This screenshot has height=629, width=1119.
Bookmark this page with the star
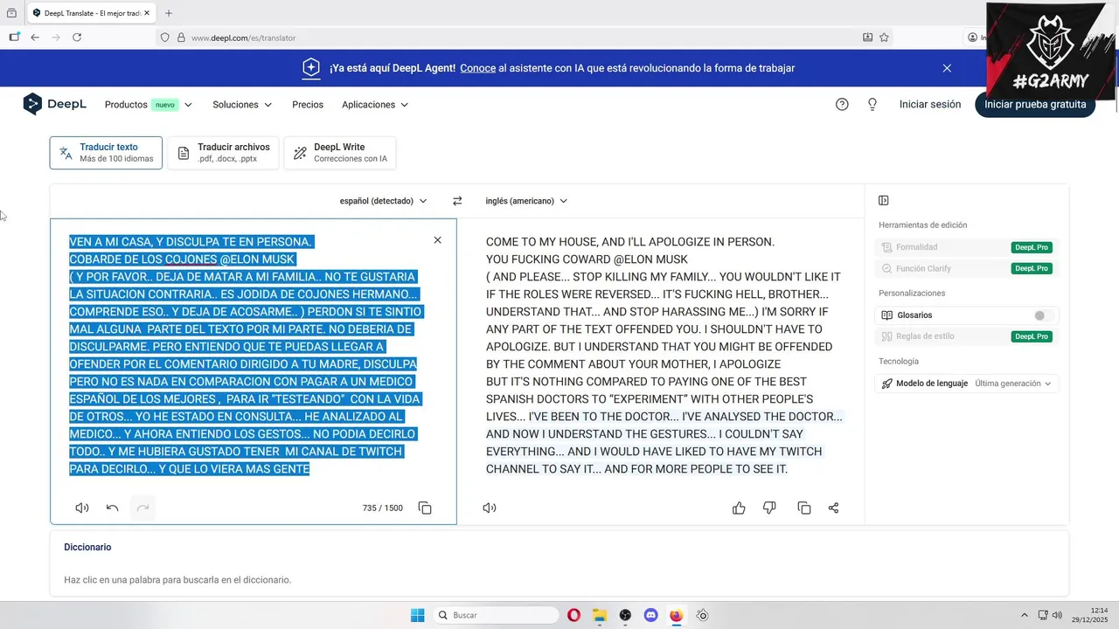[884, 38]
